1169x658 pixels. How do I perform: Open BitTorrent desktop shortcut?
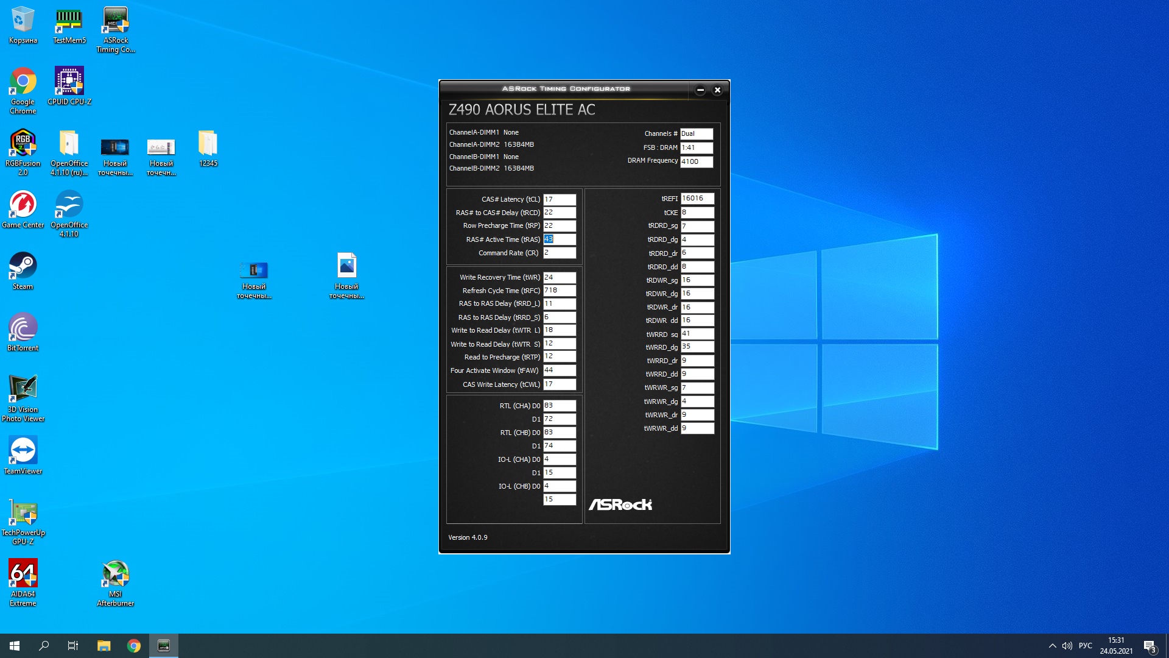(23, 331)
